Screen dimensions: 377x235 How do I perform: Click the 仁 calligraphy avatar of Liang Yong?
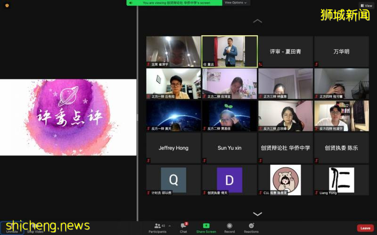341,180
